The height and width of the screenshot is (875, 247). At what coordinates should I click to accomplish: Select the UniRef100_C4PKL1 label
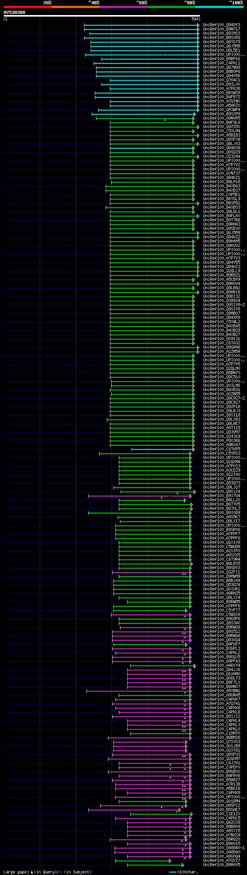click(x=222, y=63)
